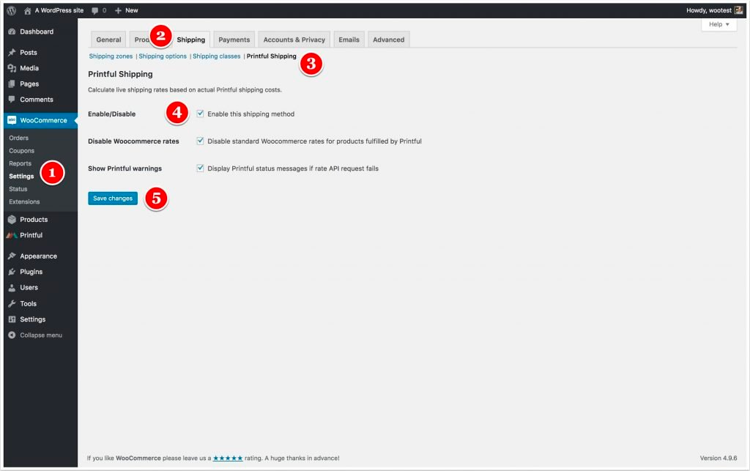Toggle Display Printful status messages checkbox
This screenshot has height=471, width=750.
pyautogui.click(x=201, y=168)
